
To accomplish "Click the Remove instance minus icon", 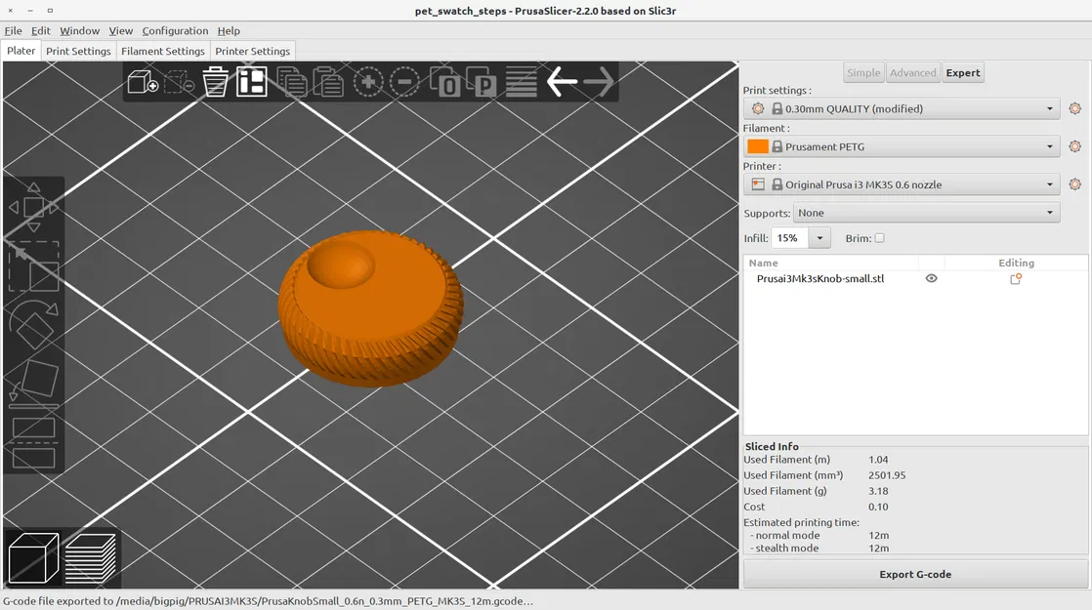I will tap(404, 82).
